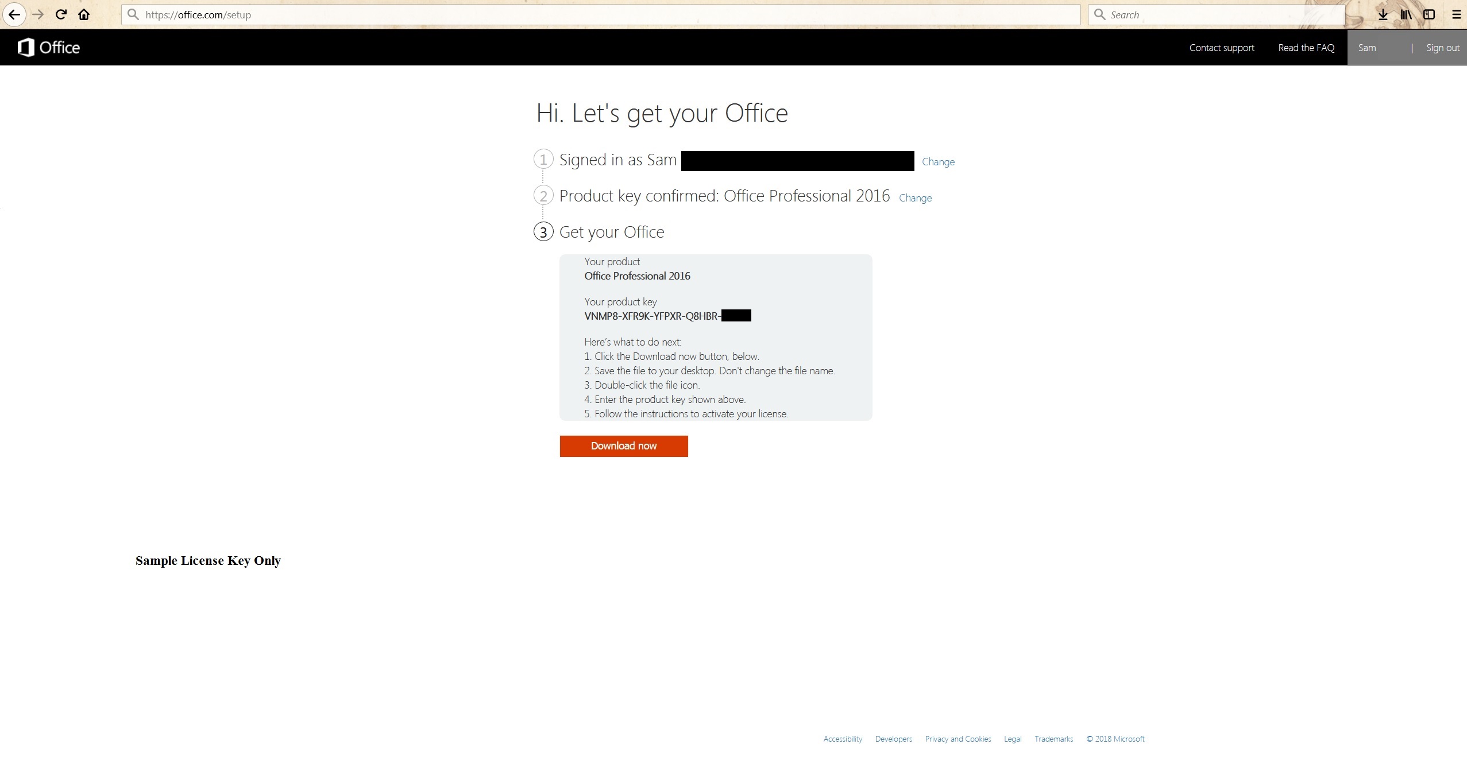Click 'Signed in as Sam' text
This screenshot has width=1467, height=760.
pyautogui.click(x=618, y=160)
